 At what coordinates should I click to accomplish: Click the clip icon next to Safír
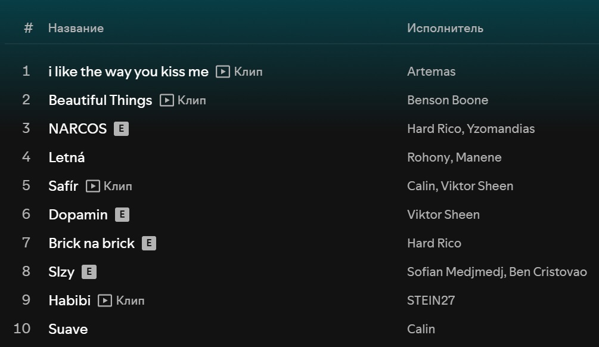click(x=93, y=186)
